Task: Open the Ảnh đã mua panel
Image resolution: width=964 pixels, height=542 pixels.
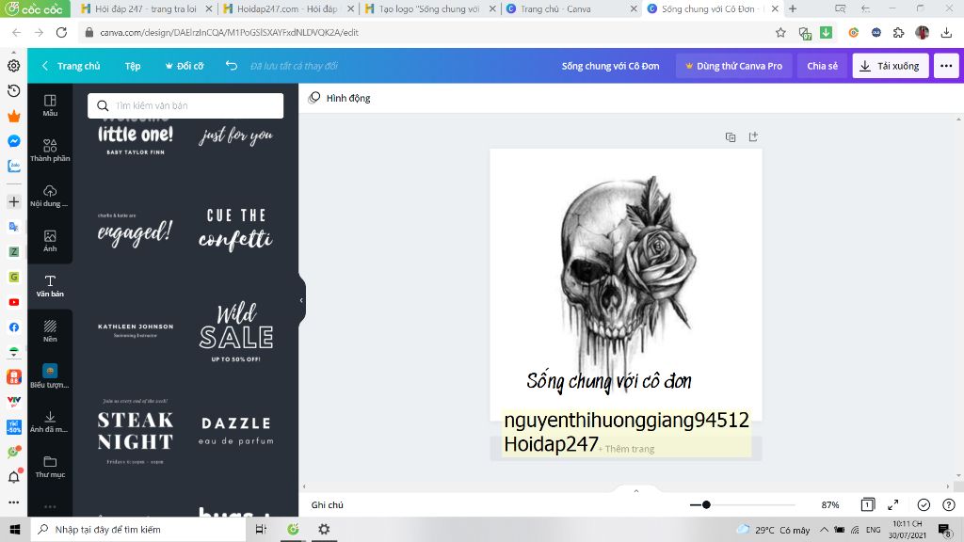Action: pyautogui.click(x=50, y=421)
